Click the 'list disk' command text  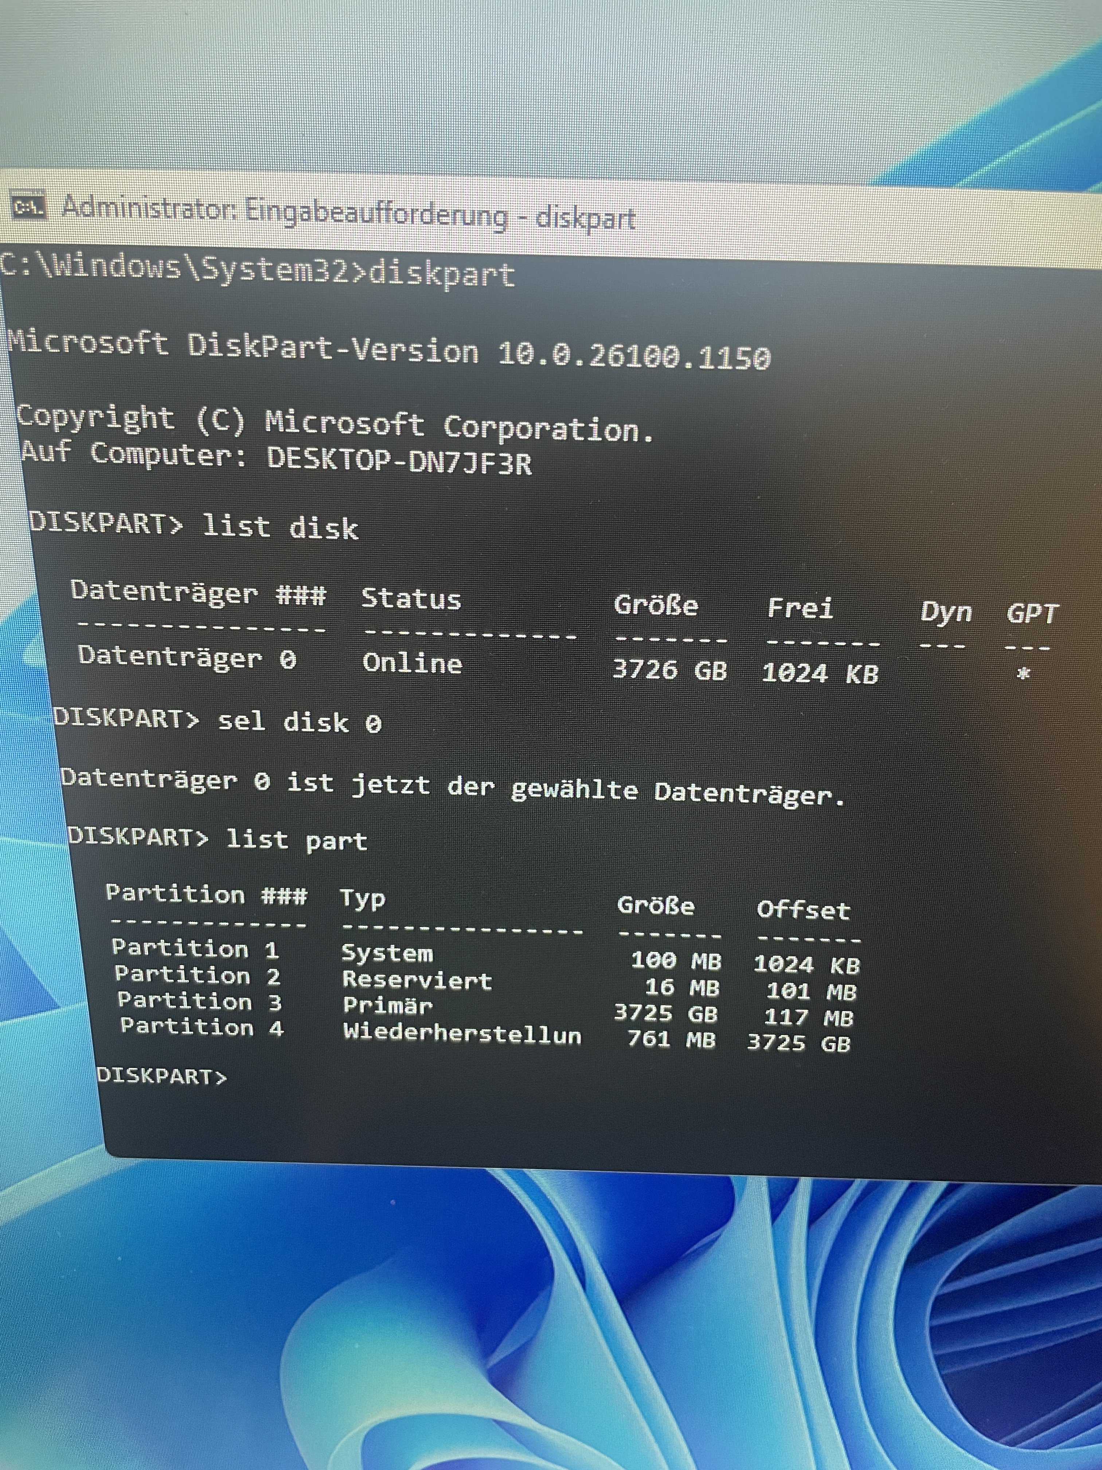(x=280, y=527)
